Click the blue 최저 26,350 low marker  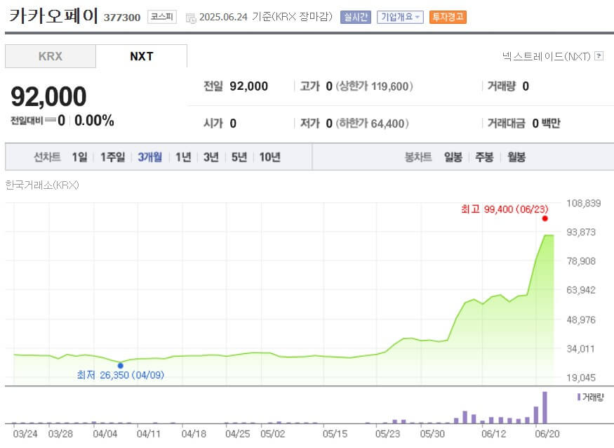coord(121,365)
